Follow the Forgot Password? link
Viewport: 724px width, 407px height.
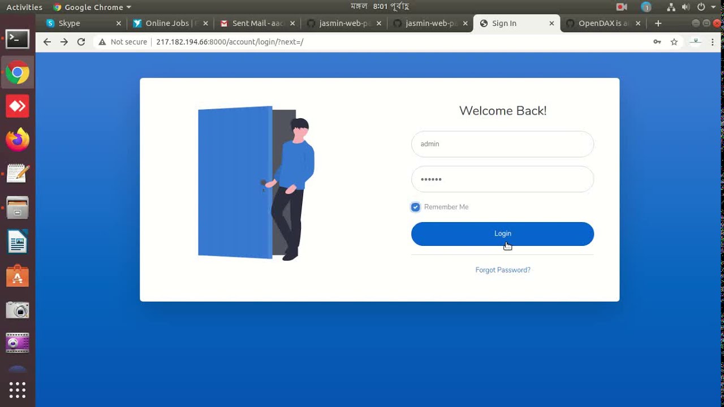coord(502,270)
